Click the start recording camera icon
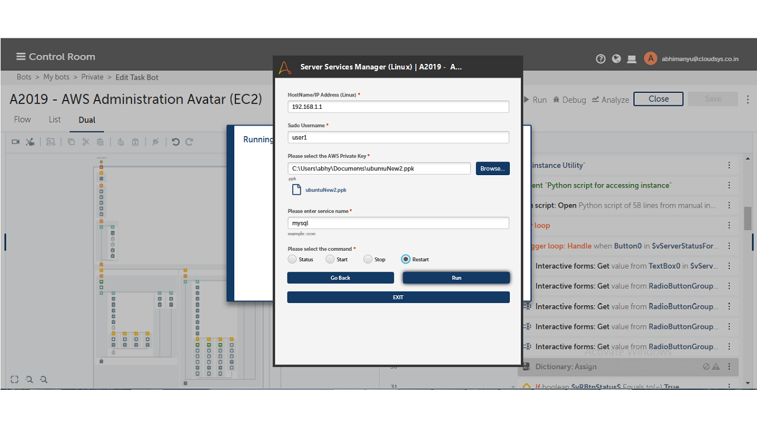Image resolution: width=757 pixels, height=426 pixels. (15, 142)
